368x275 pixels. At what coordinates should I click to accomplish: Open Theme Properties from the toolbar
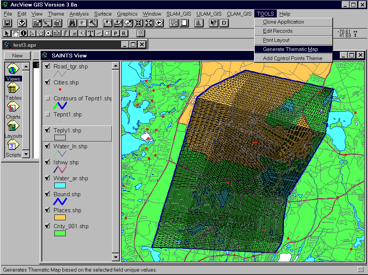[37, 23]
